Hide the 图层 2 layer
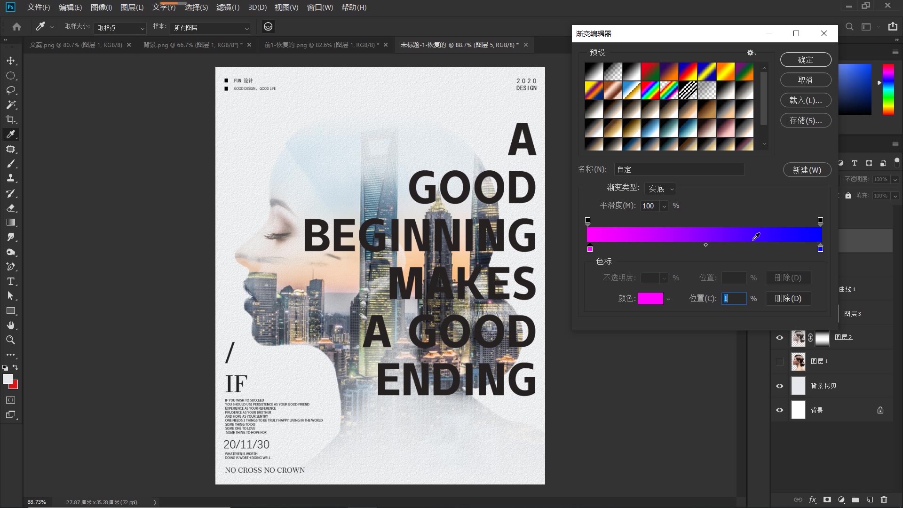903x508 pixels. (x=779, y=337)
